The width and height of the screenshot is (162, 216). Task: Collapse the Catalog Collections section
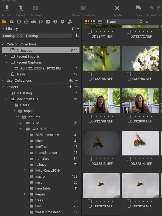click(x=3, y=44)
